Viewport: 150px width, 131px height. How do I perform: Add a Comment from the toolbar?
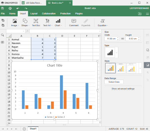74,23
